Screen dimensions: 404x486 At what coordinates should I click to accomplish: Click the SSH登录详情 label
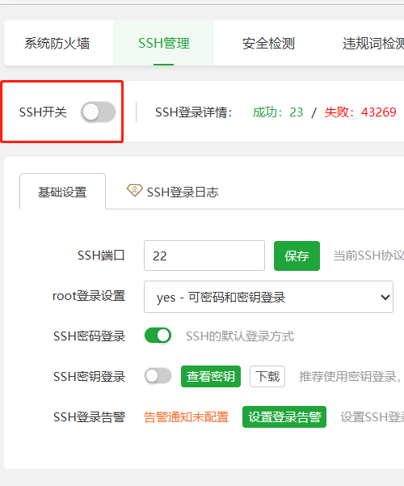194,112
